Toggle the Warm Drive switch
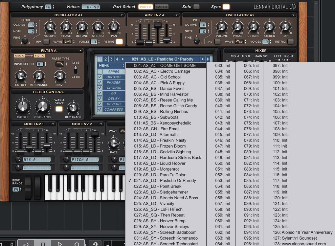 click(59, 109)
